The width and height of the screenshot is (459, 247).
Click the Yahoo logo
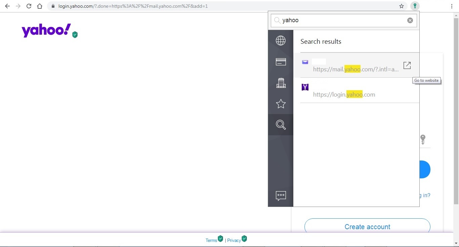(x=46, y=30)
